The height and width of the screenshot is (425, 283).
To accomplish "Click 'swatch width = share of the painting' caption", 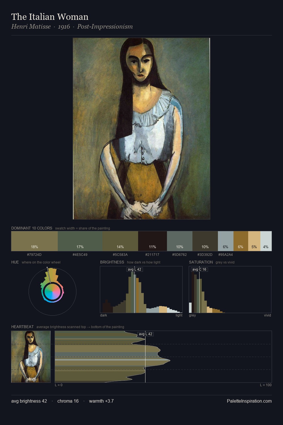I will [x=83, y=228].
